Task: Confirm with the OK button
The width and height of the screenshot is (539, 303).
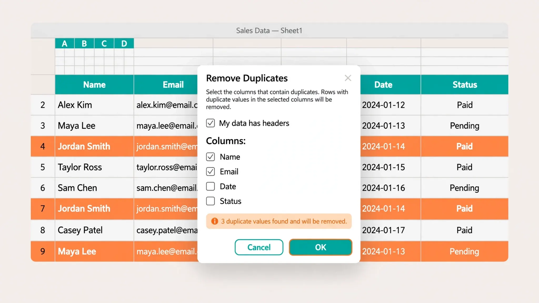Action: (x=321, y=247)
